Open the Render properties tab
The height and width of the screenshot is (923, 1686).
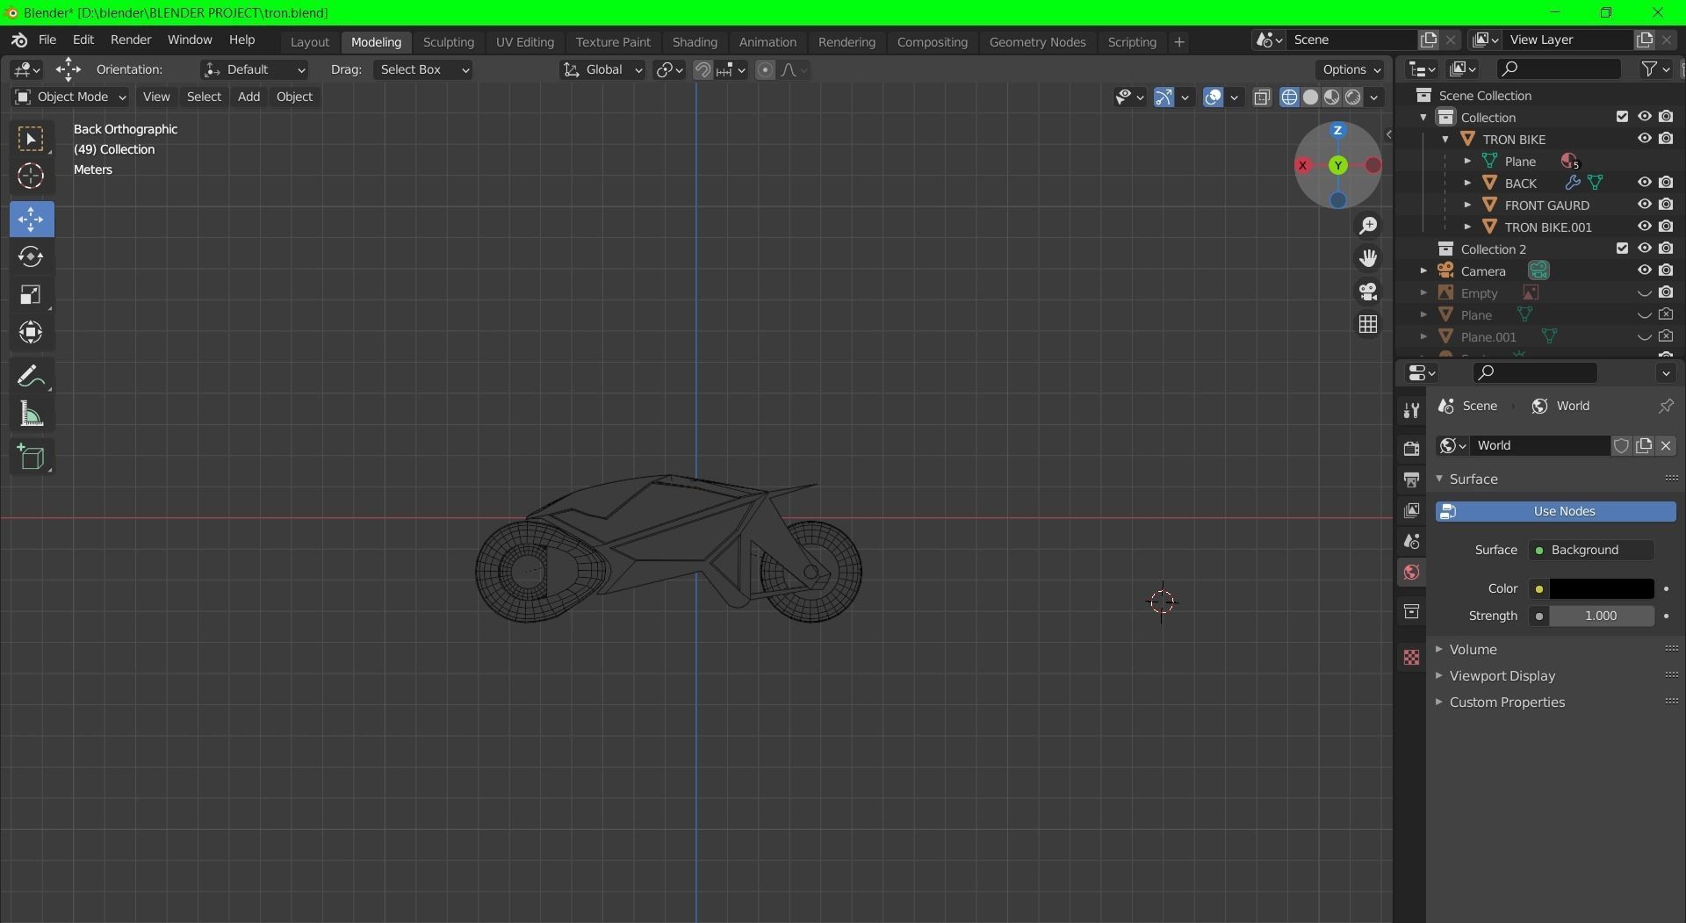[1411, 448]
